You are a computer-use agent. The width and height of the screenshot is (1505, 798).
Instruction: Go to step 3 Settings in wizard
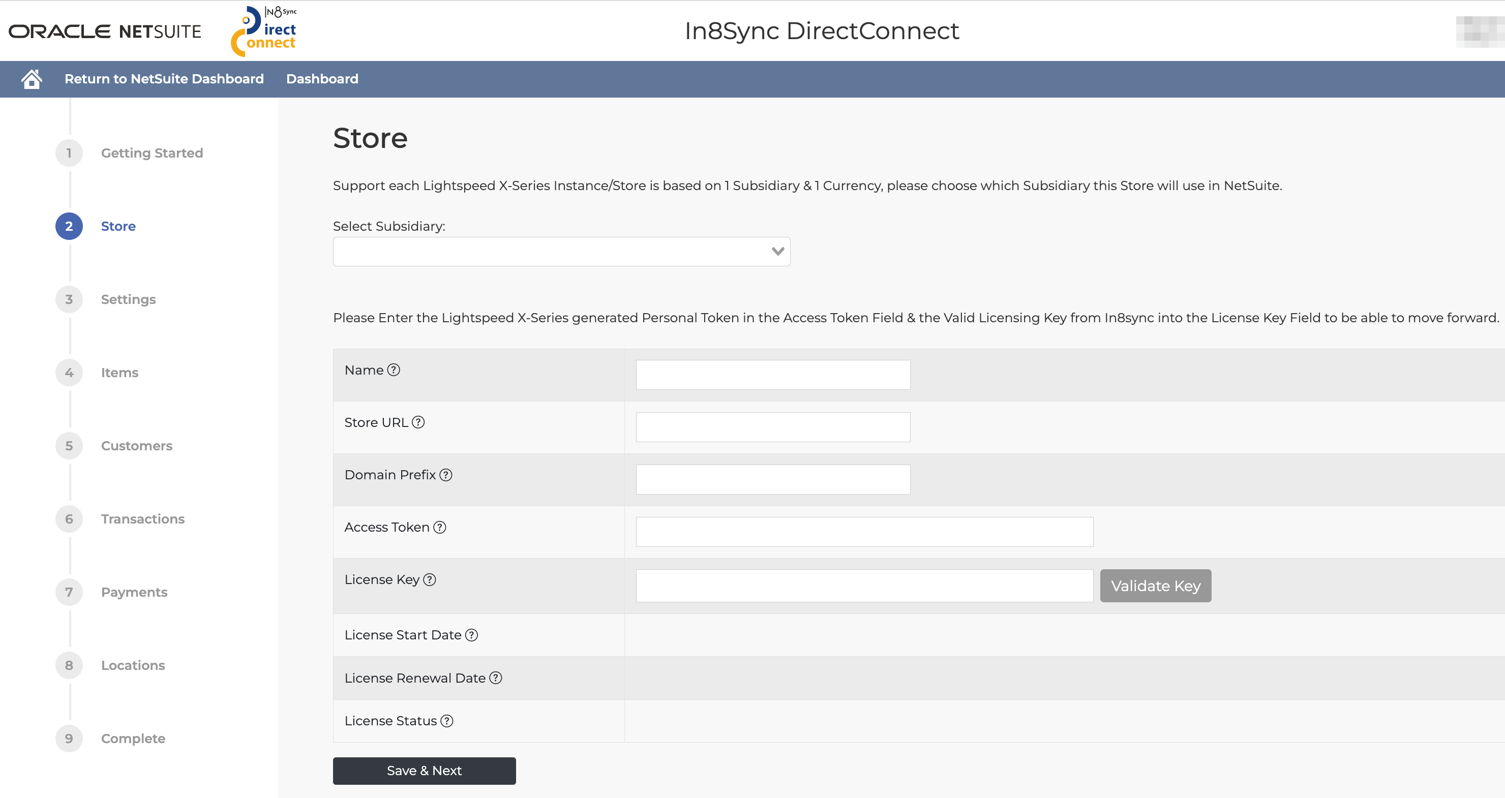pos(128,300)
